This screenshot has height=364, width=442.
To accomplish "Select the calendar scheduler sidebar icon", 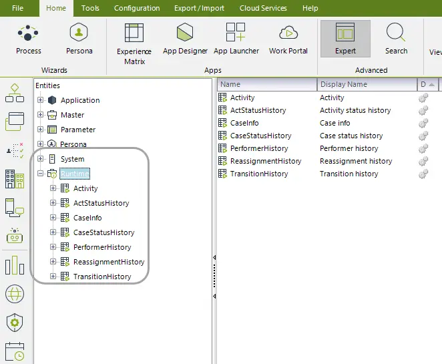I will pos(15,351).
